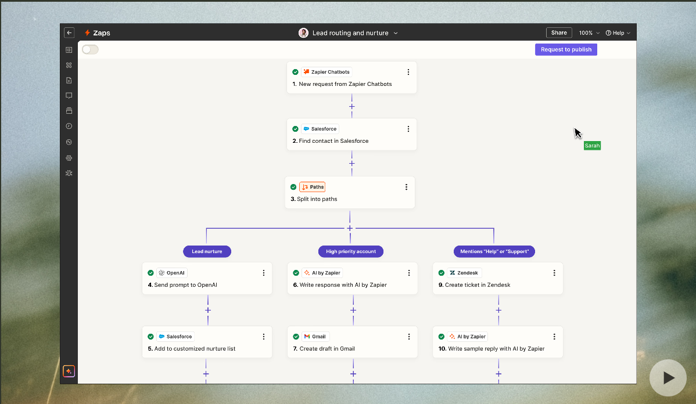Add step below Write sample reply step
This screenshot has width=696, height=404.
click(x=498, y=374)
